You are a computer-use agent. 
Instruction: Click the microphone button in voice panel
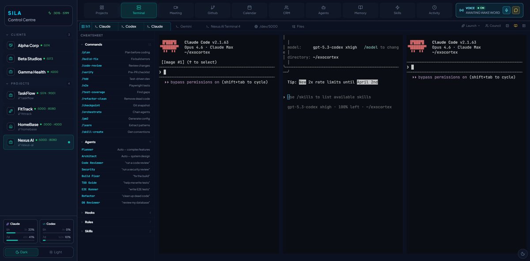(506, 10)
